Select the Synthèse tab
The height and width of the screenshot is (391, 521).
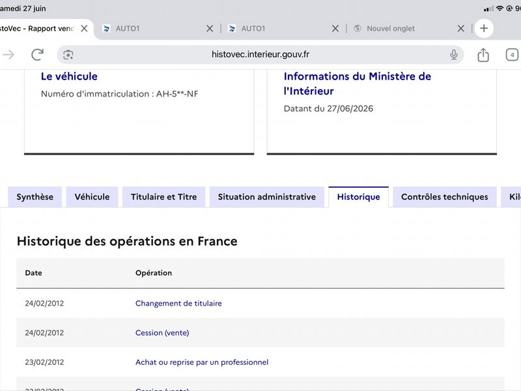pyautogui.click(x=35, y=197)
